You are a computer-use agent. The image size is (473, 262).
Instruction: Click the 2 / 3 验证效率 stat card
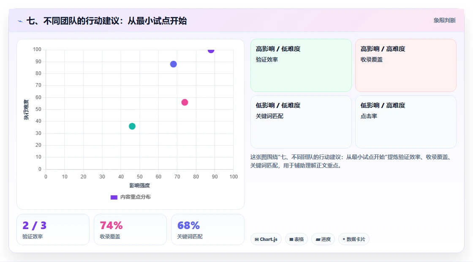53,230
